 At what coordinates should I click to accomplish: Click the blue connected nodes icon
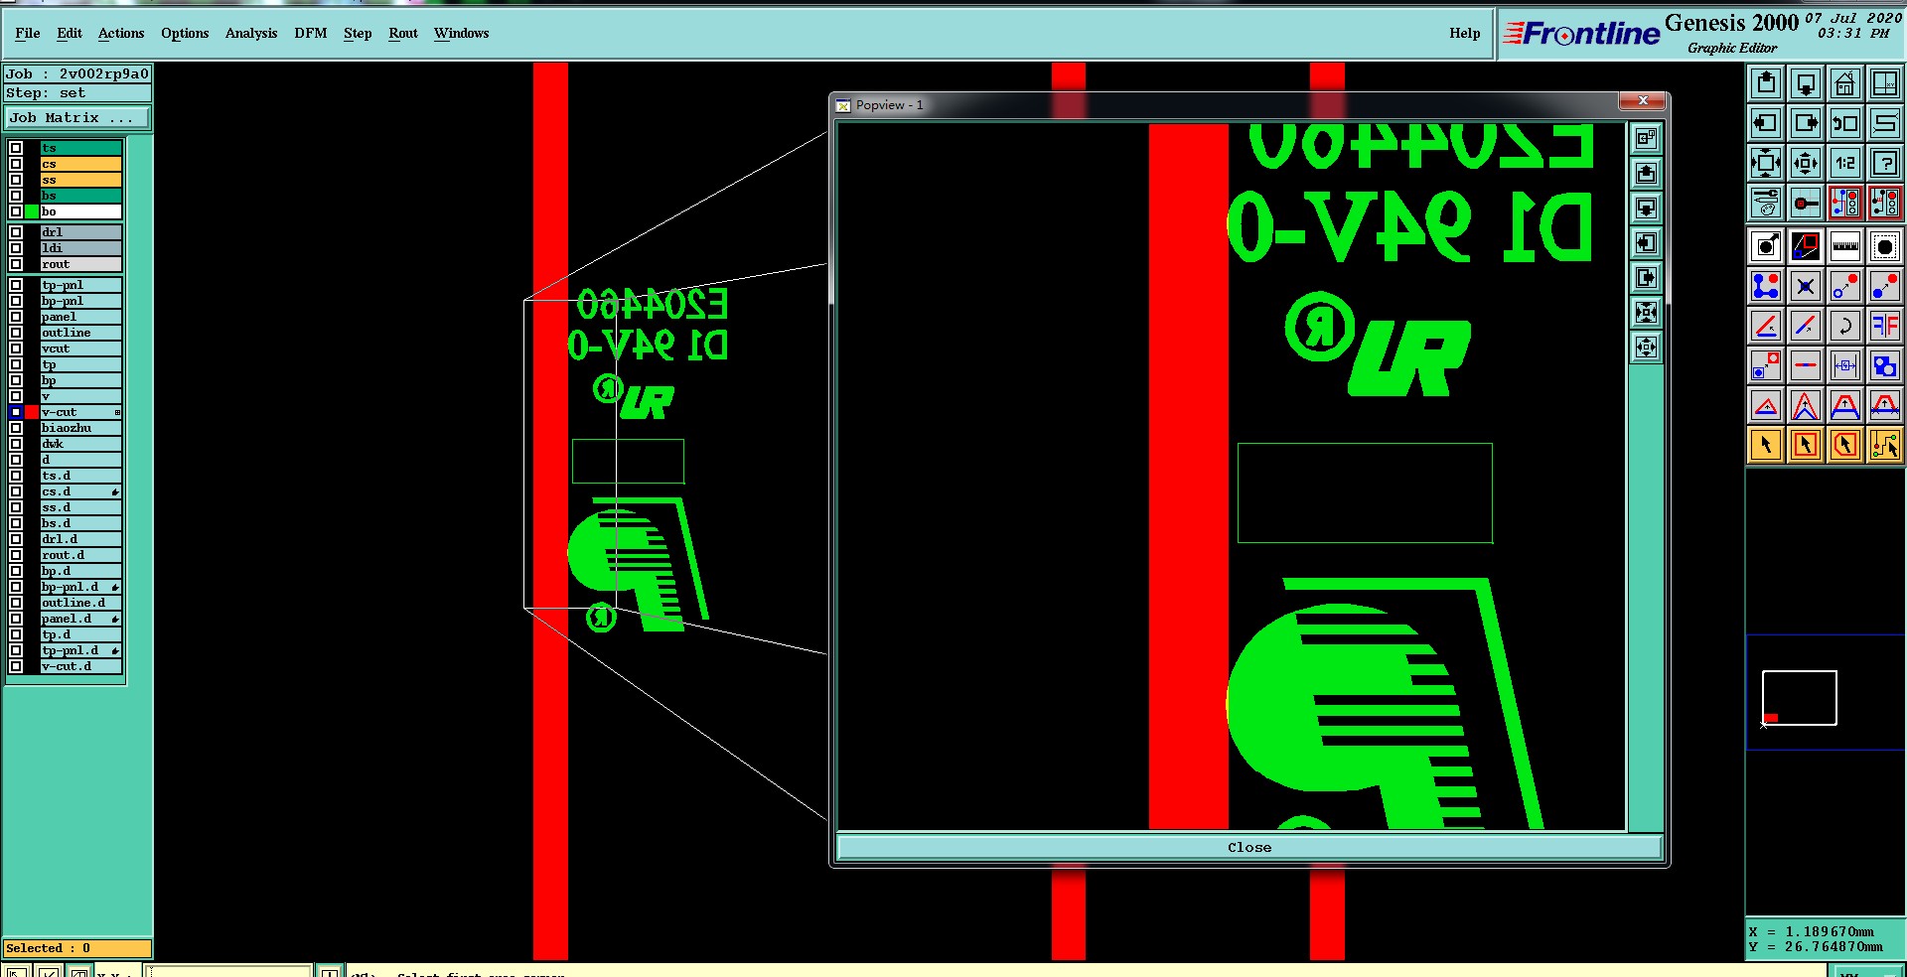tap(1766, 286)
